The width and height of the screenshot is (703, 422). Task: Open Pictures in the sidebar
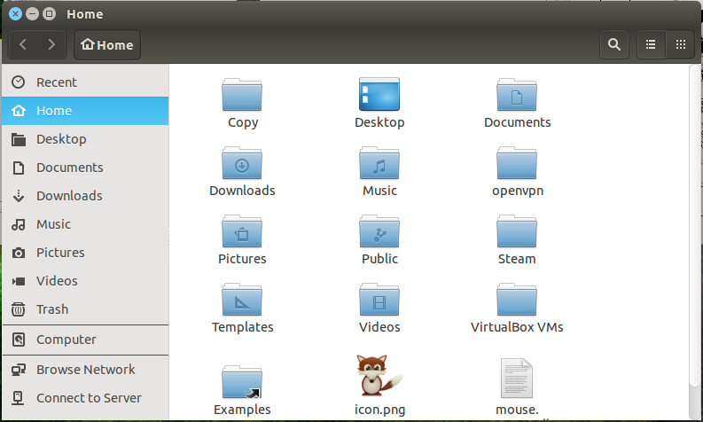[x=85, y=253]
